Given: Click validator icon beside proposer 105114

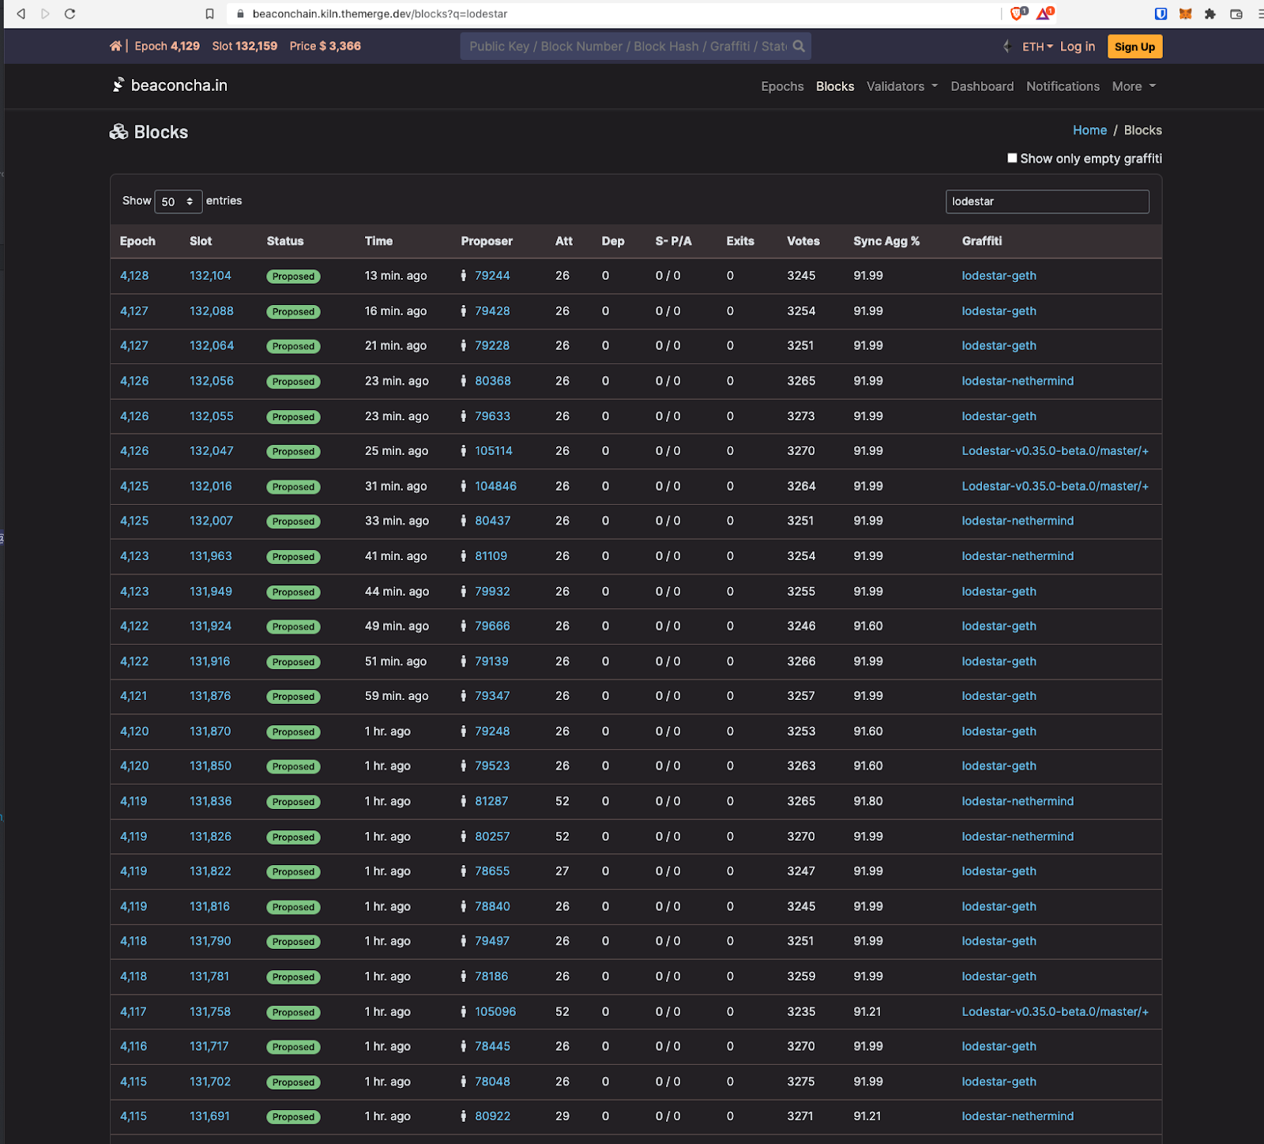Looking at the screenshot, I should (464, 451).
